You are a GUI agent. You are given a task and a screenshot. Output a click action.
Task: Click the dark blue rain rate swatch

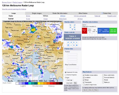27,83
